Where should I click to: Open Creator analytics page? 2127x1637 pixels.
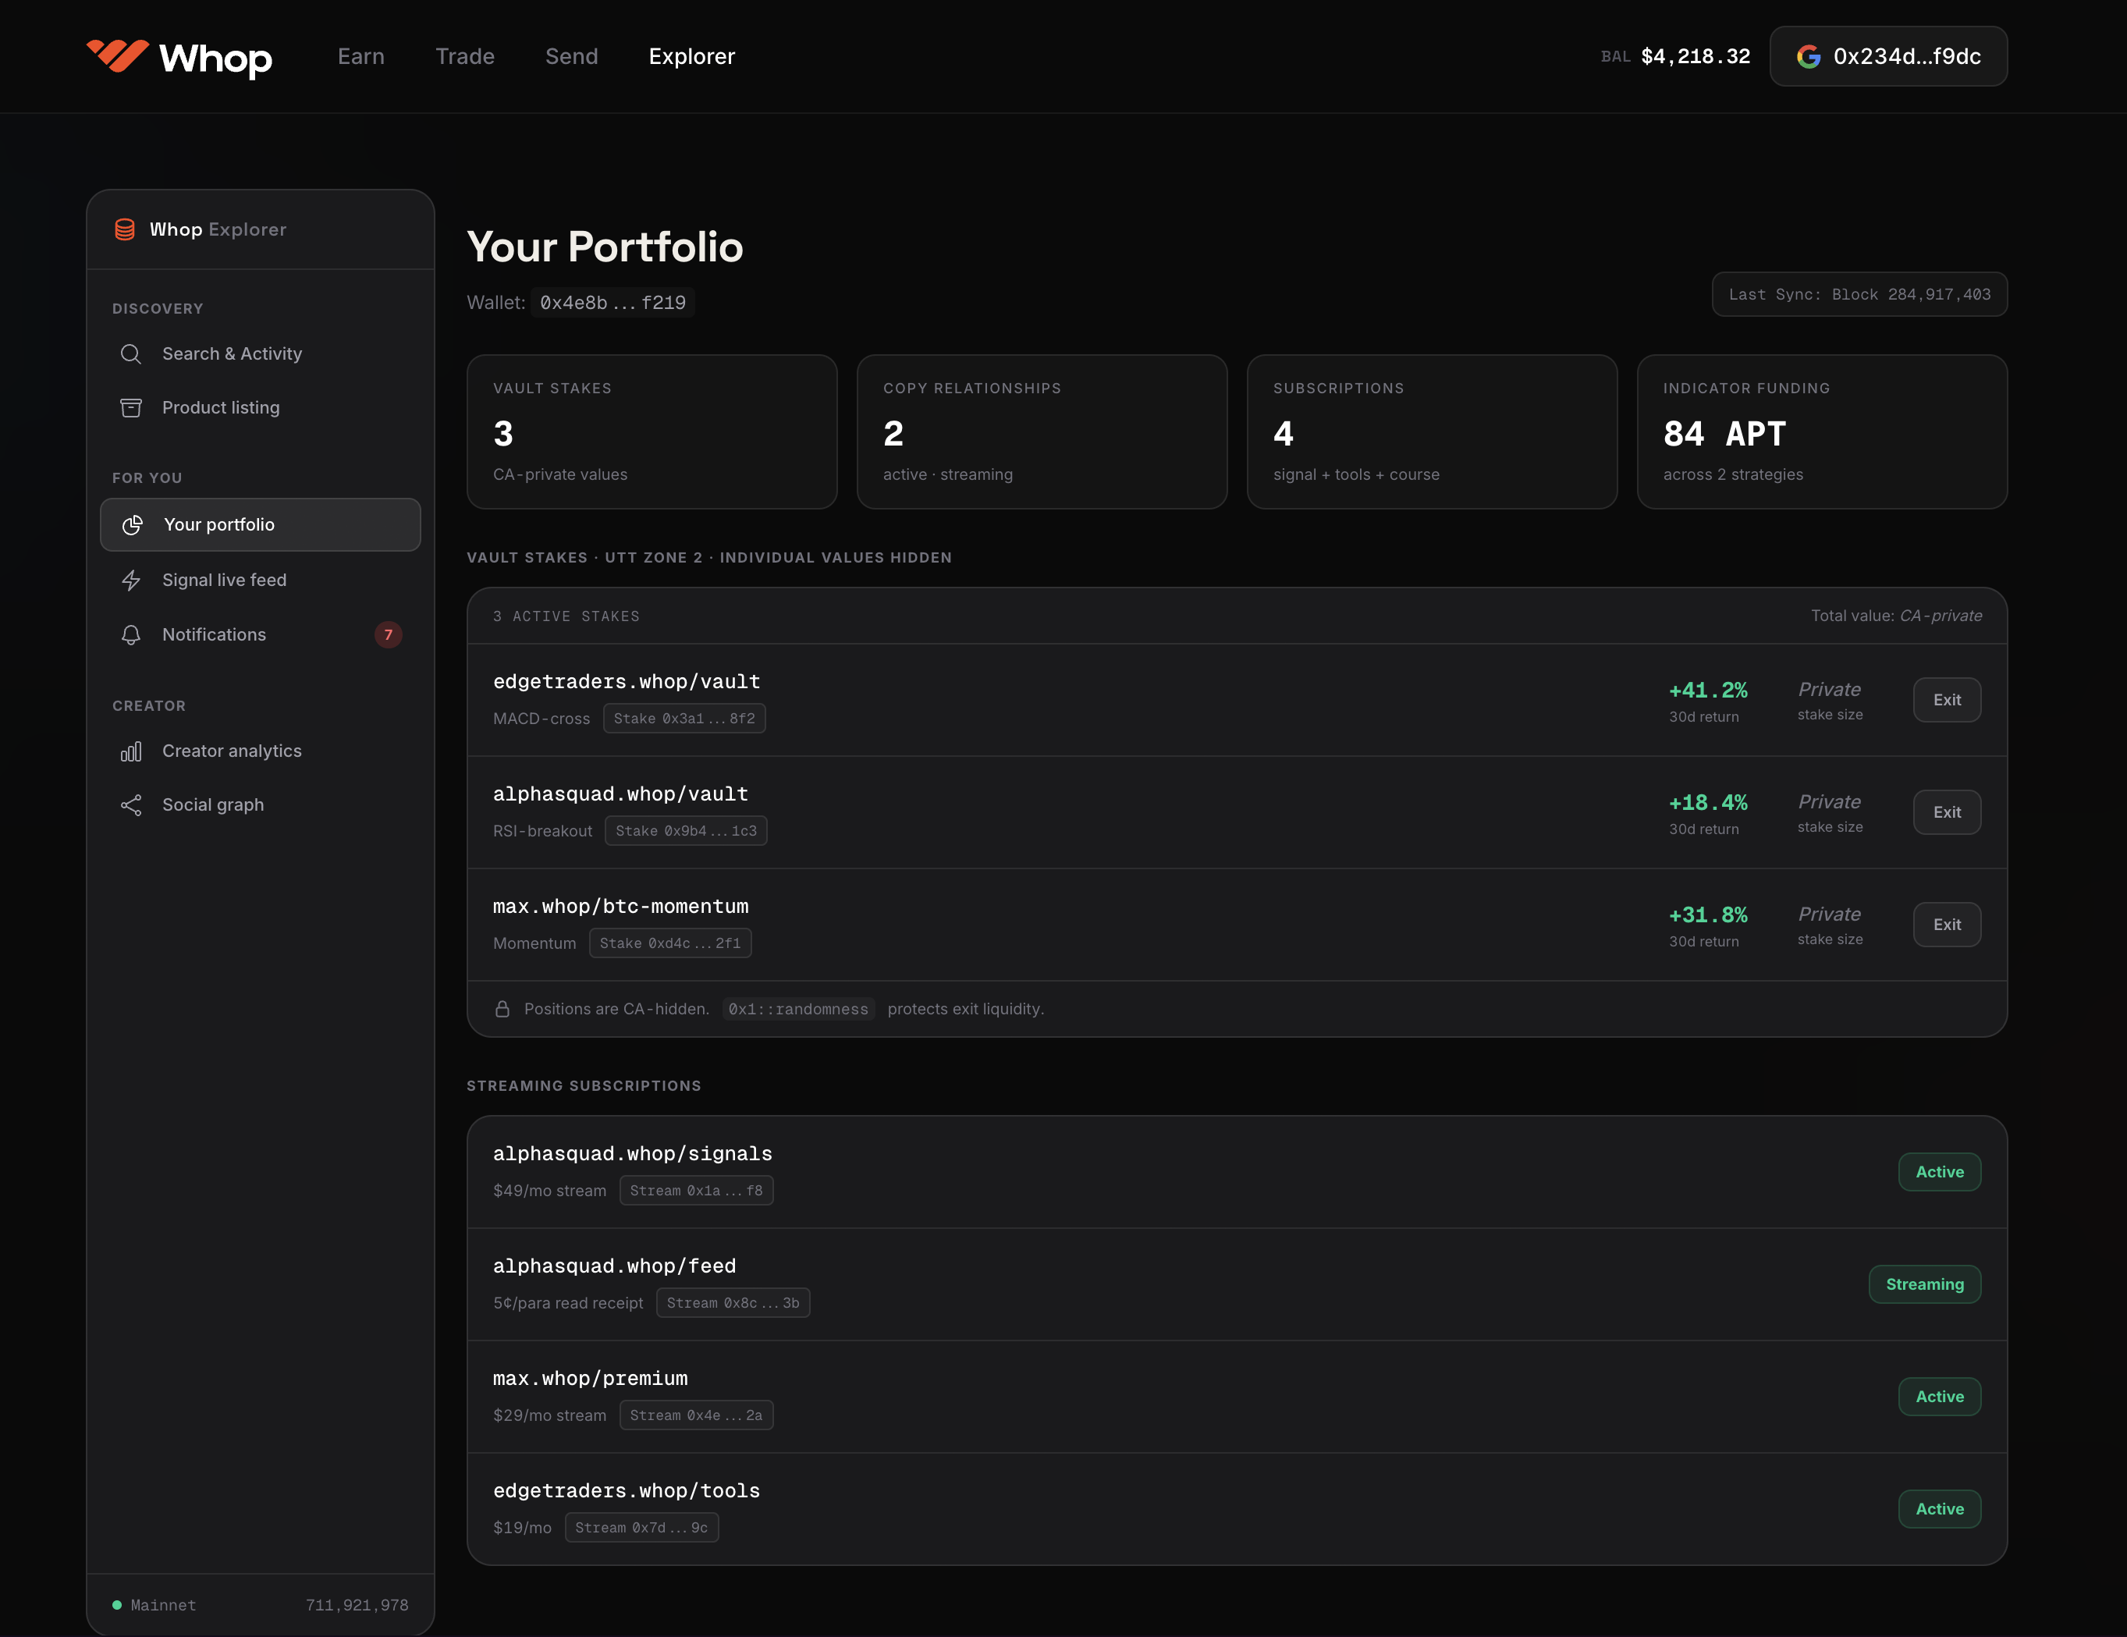click(260, 751)
